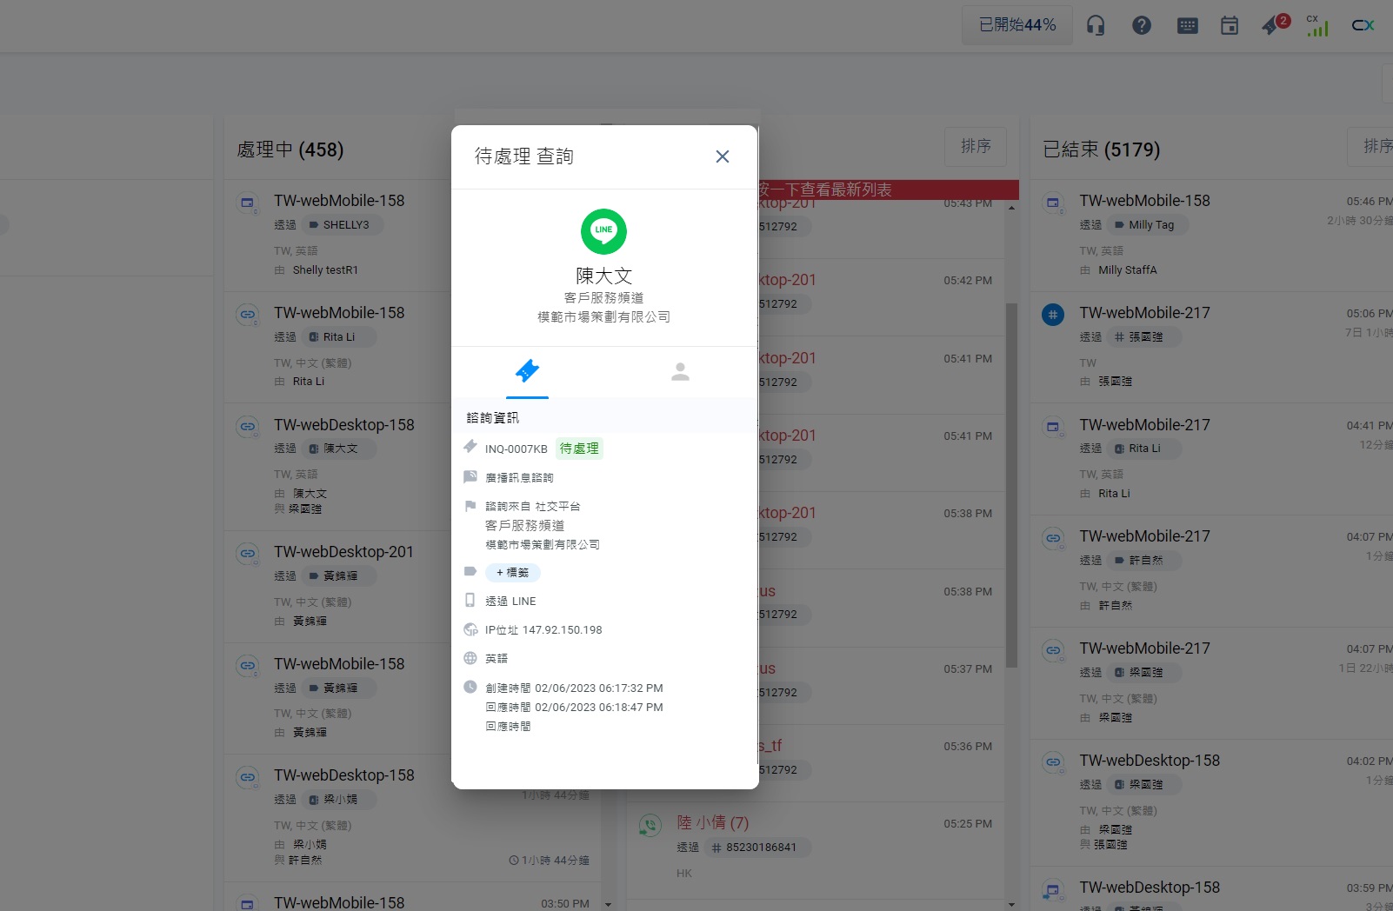1393x911 pixels.
Task: Click the CX logo in top bar
Action: 1363,25
